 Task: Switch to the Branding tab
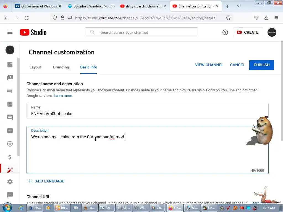(x=61, y=67)
